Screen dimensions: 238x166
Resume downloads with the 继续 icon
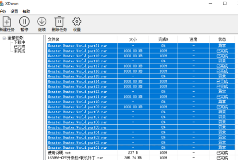pos(42,22)
